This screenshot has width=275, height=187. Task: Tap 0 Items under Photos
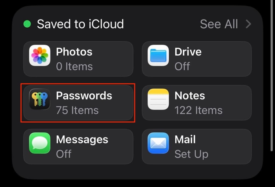pos(74,66)
